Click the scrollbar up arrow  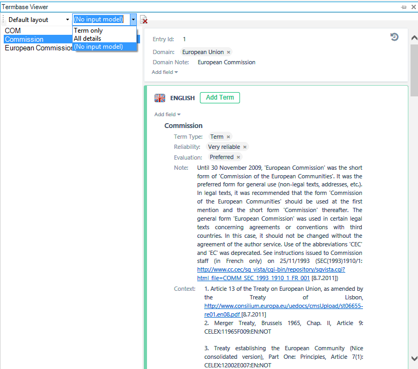point(414,38)
